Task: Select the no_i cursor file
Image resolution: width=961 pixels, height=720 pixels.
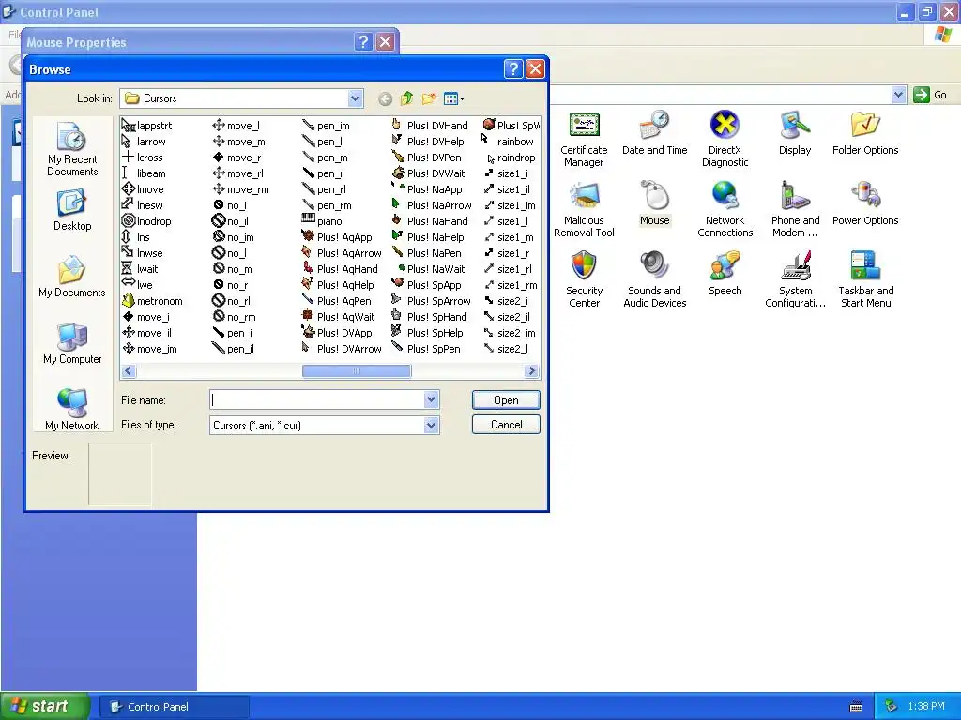Action: (229, 205)
